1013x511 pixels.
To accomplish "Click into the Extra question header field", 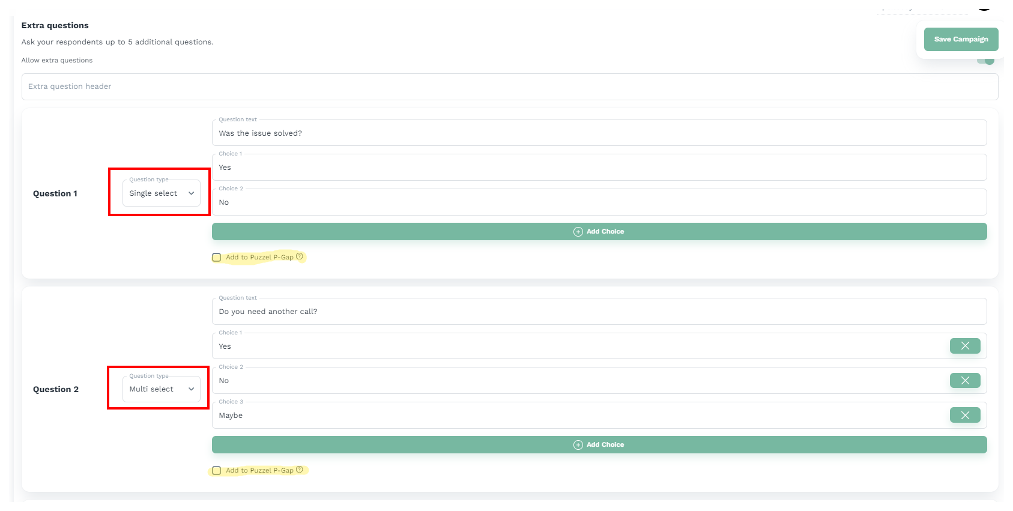I will click(x=509, y=86).
